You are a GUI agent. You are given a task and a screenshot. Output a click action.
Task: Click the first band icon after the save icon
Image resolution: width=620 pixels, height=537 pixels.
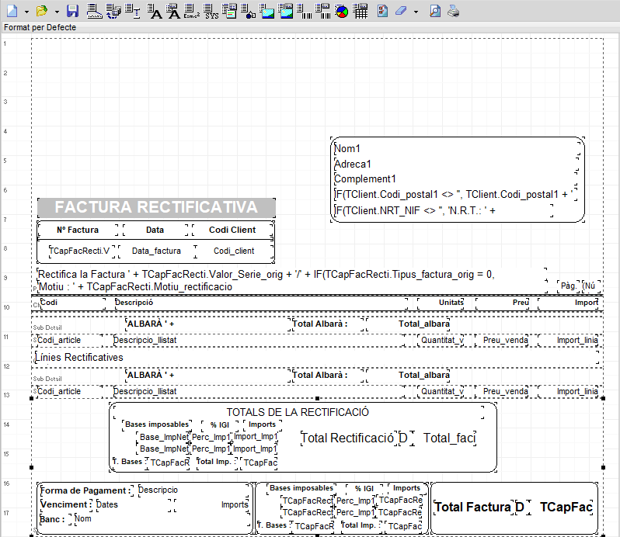[94, 11]
